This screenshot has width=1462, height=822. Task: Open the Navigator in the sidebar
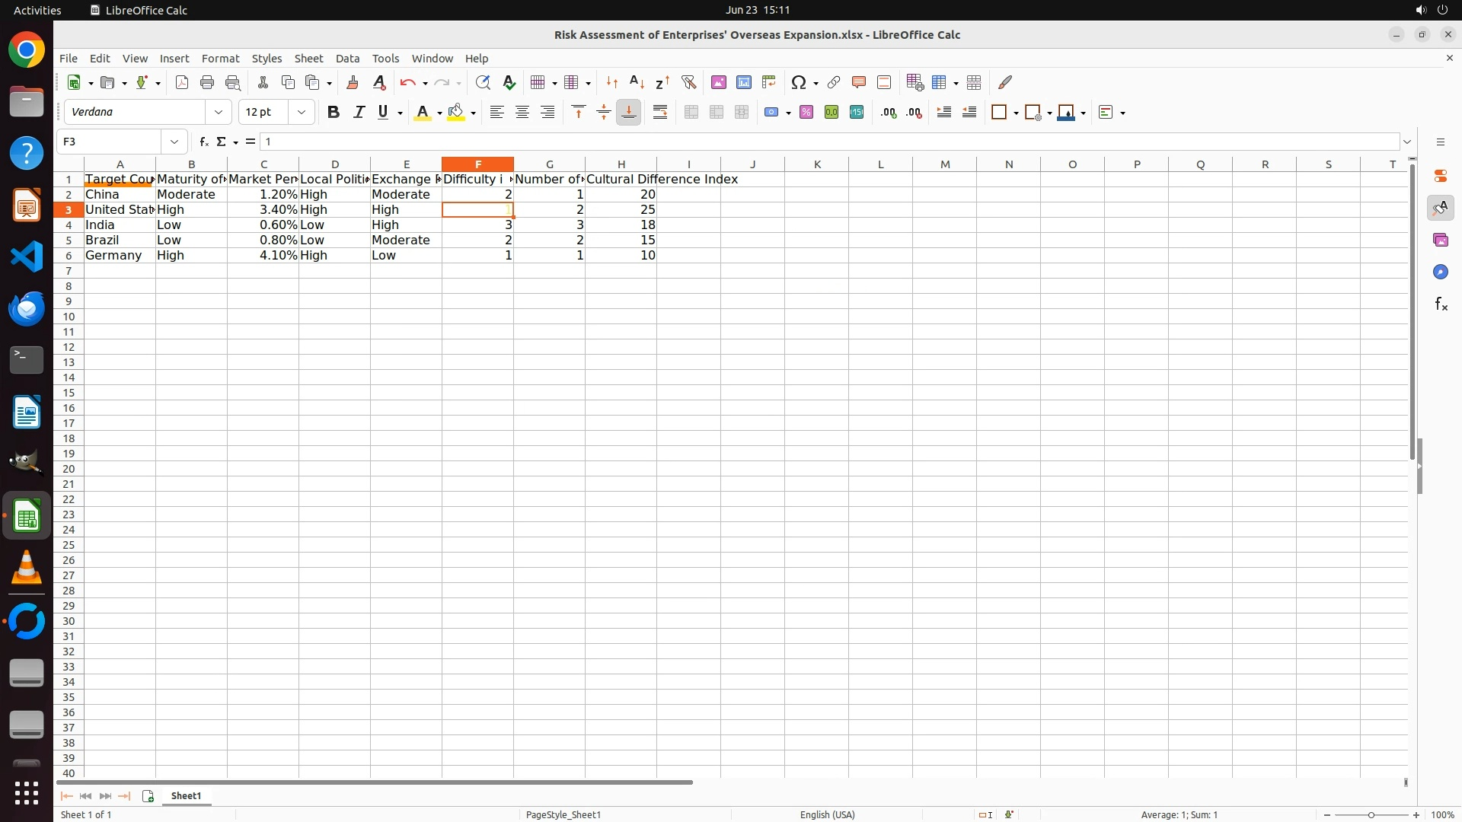point(1440,272)
